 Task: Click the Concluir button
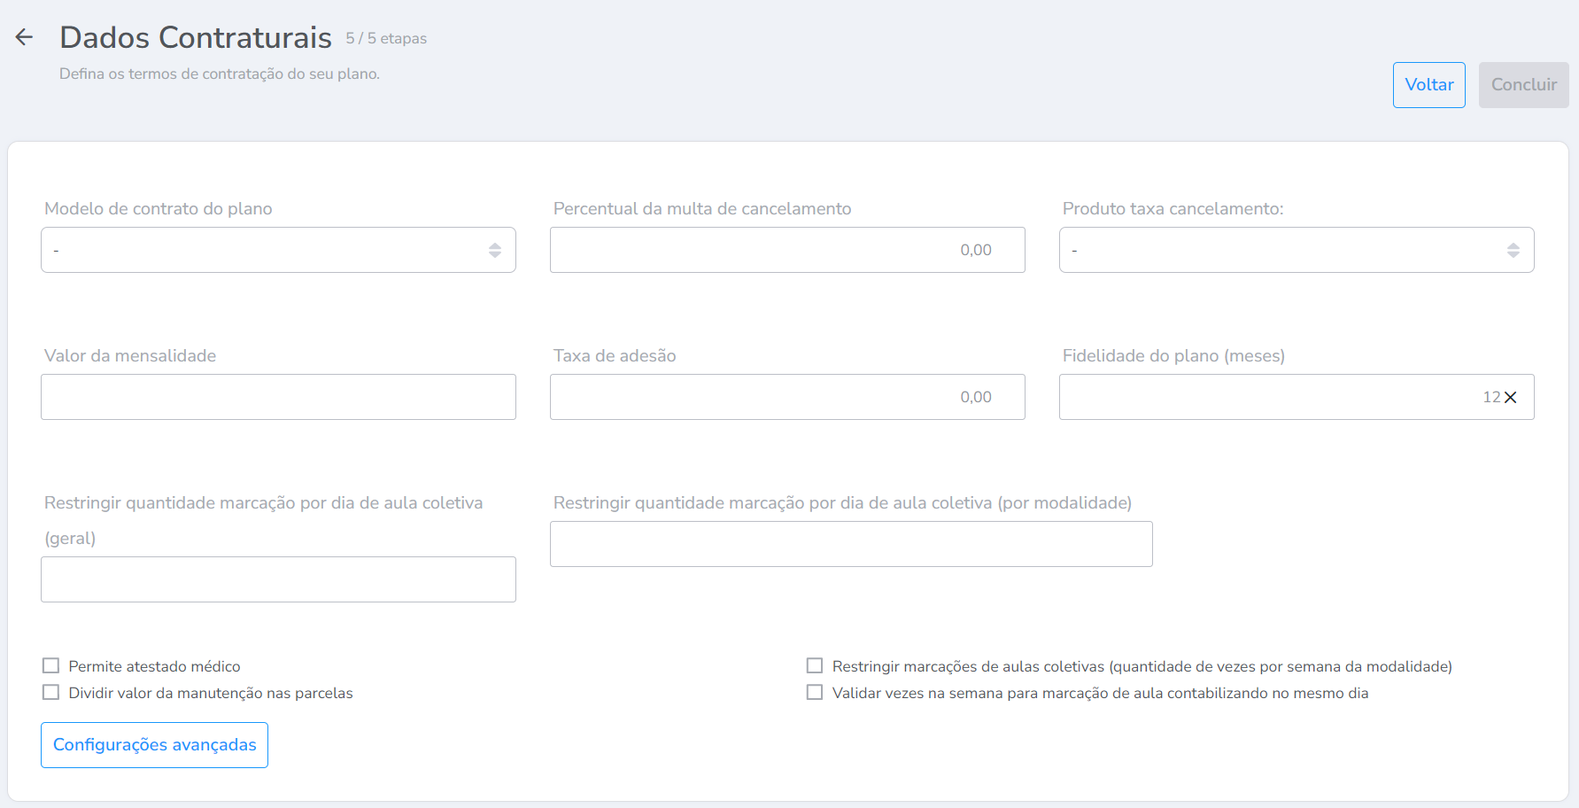(1523, 85)
